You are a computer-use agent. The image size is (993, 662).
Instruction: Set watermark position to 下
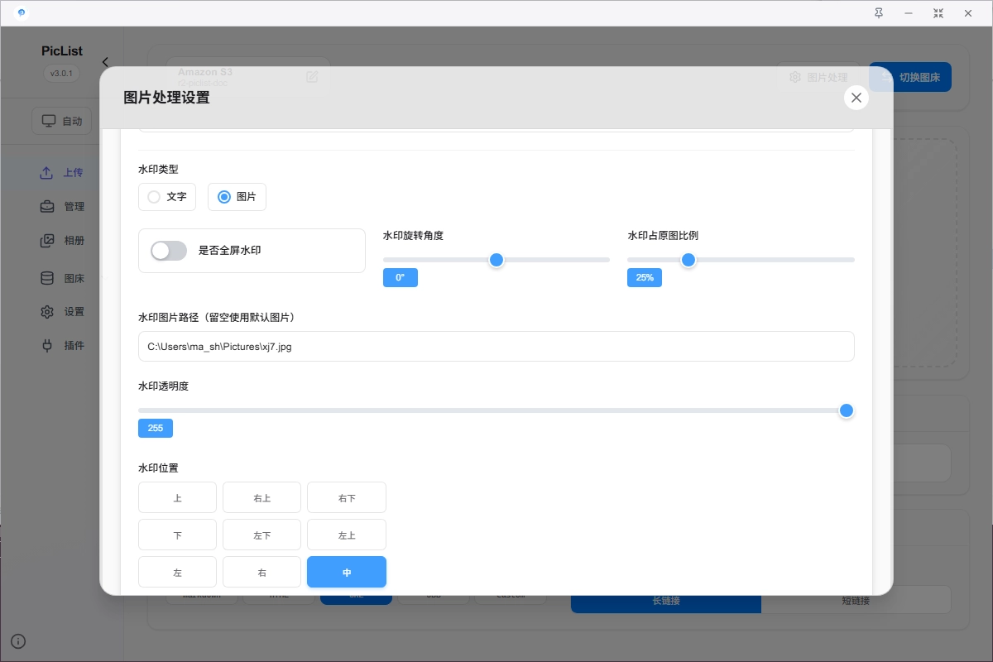tap(177, 535)
